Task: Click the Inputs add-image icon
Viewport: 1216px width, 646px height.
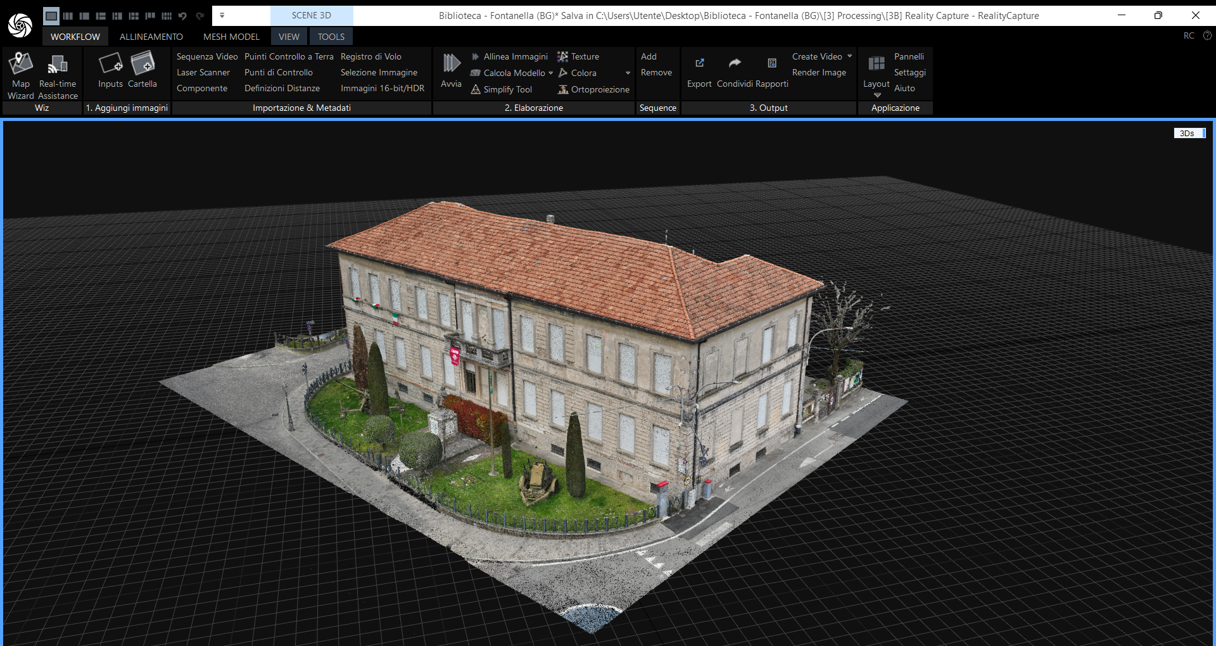Action: tap(110, 64)
